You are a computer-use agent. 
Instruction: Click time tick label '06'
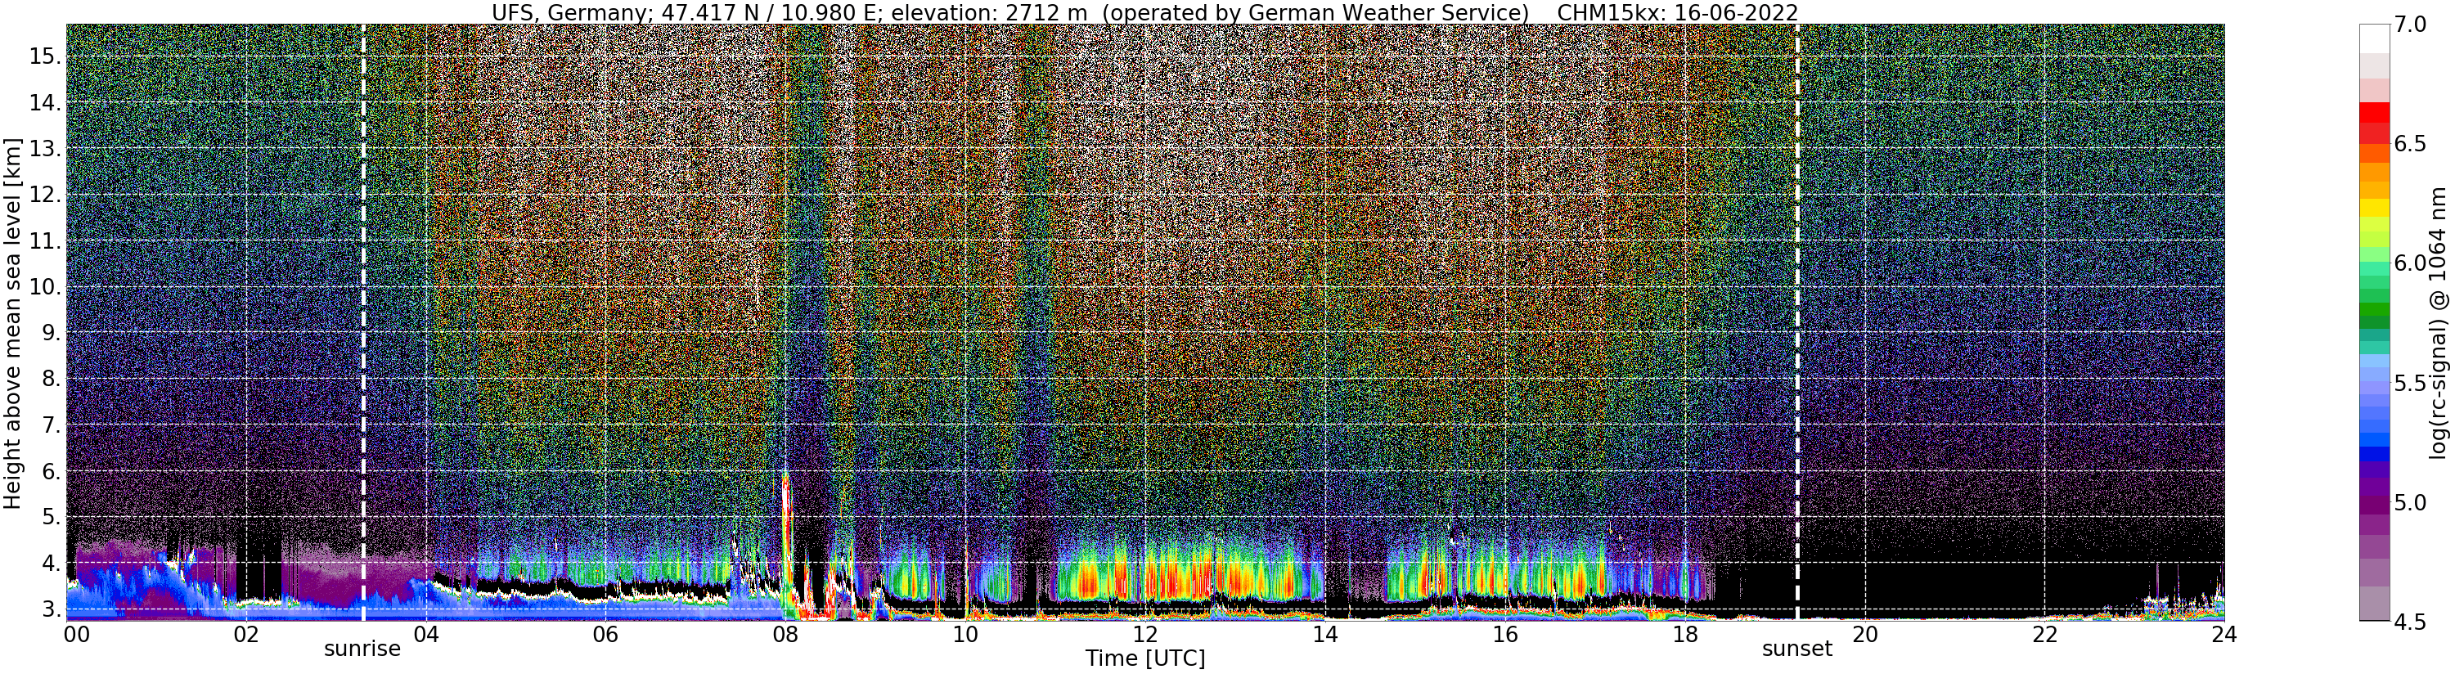tap(605, 634)
